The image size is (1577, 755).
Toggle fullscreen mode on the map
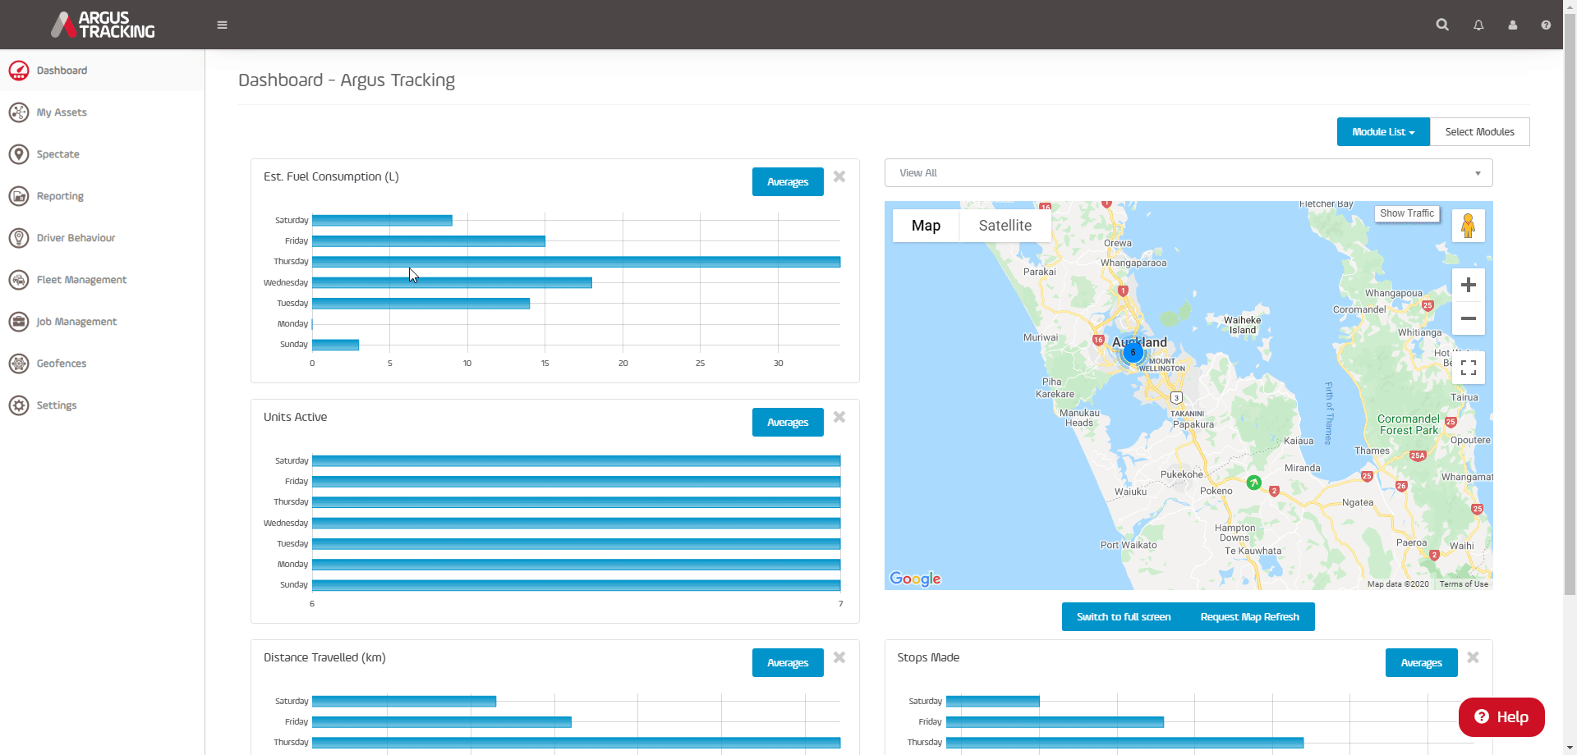[x=1469, y=367]
